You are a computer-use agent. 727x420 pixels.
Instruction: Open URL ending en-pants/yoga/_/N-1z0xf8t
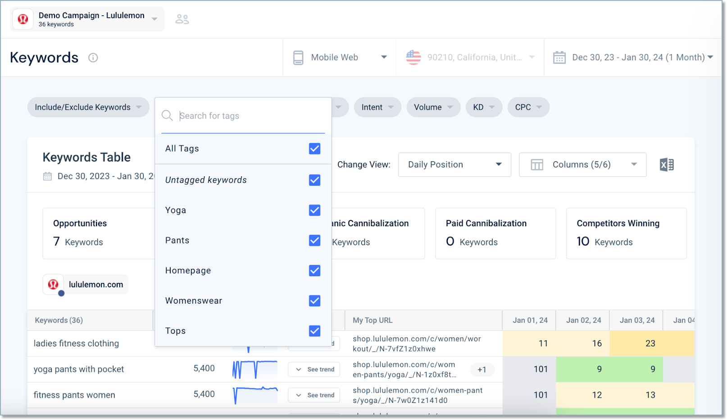pyautogui.click(x=404, y=369)
